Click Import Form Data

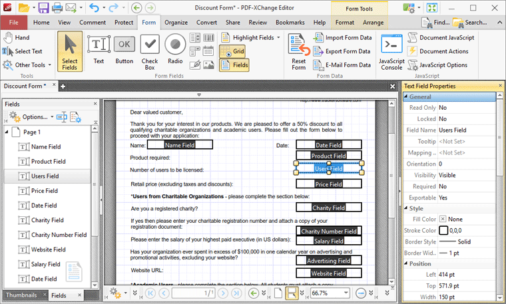click(x=343, y=38)
